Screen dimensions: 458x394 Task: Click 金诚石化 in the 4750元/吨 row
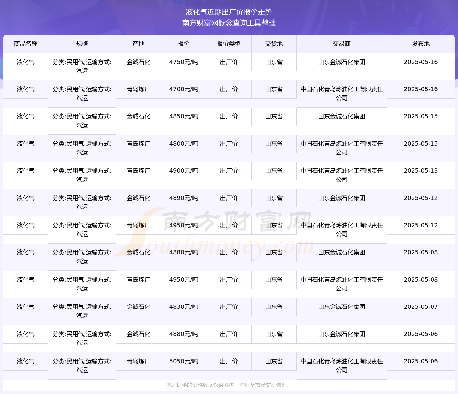click(x=139, y=62)
